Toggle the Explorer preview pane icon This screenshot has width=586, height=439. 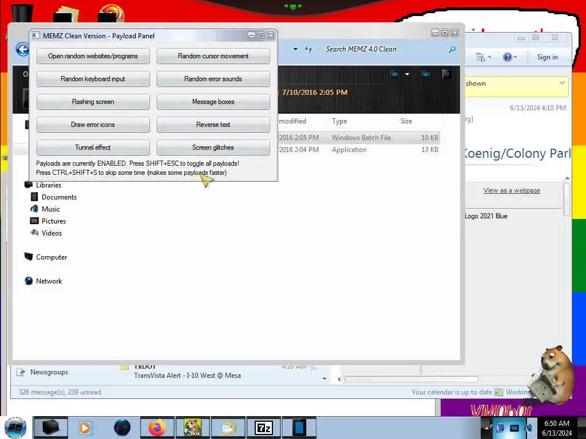pos(426,74)
